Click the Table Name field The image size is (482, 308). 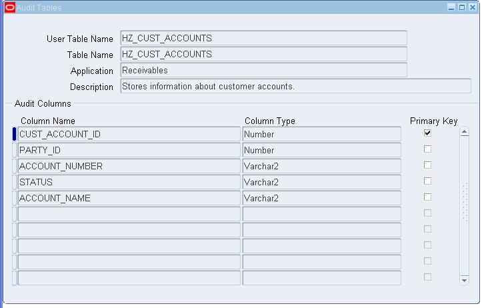[263, 54]
